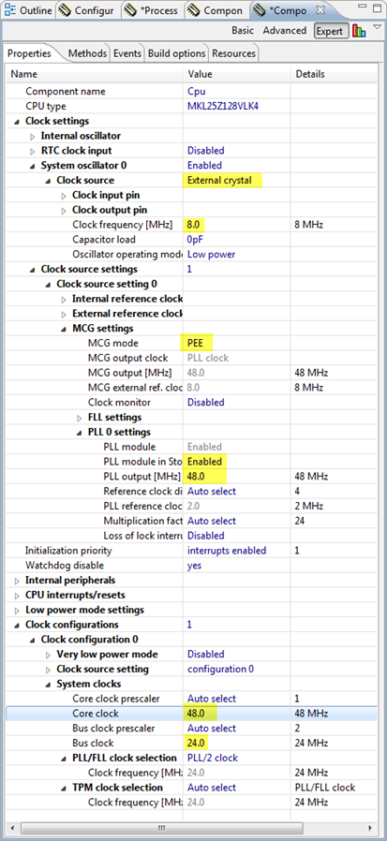Collapse the Clock configurations node
Image resolution: width=387 pixels, height=841 pixels.
click(x=17, y=625)
